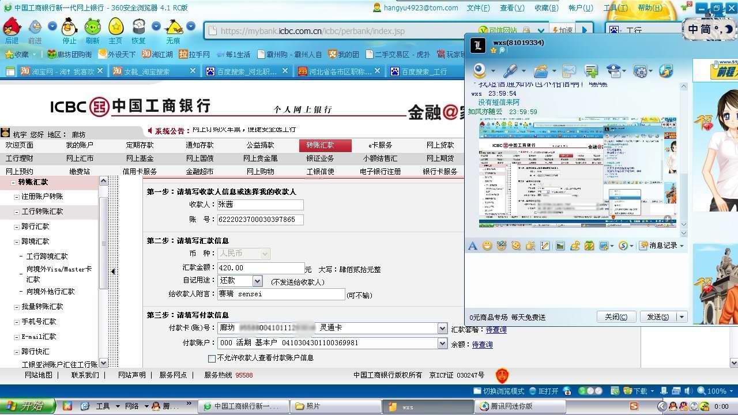Open the 工行转账汇款 sidebar item
This screenshot has height=415, width=738.
[x=43, y=212]
